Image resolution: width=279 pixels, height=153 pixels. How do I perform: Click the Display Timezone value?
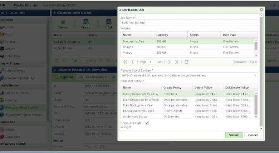pyautogui.click(x=59, y=5)
